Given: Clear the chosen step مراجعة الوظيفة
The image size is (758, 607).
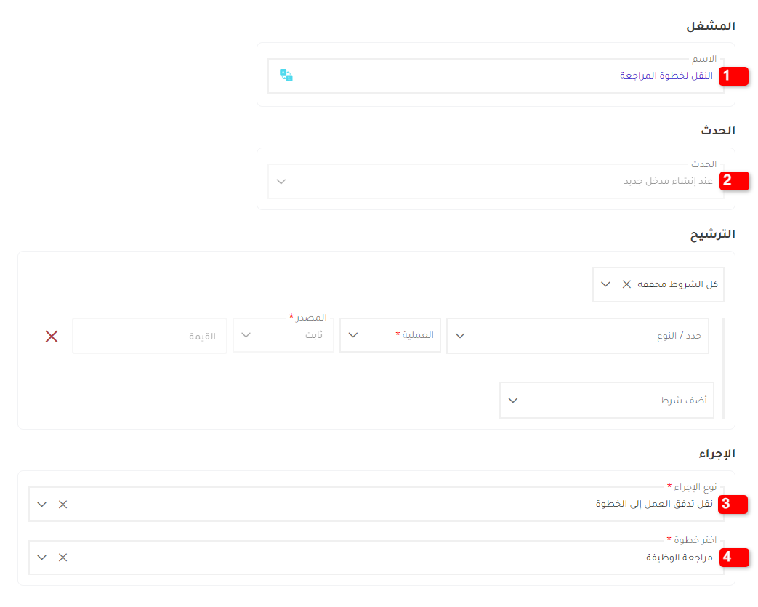Looking at the screenshot, I should [x=63, y=558].
